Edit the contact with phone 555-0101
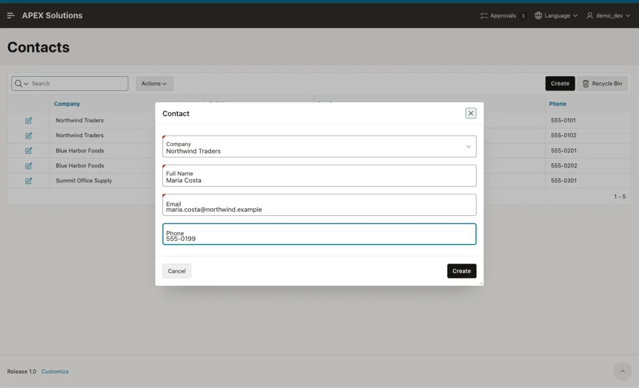The image size is (639, 388). 29,120
